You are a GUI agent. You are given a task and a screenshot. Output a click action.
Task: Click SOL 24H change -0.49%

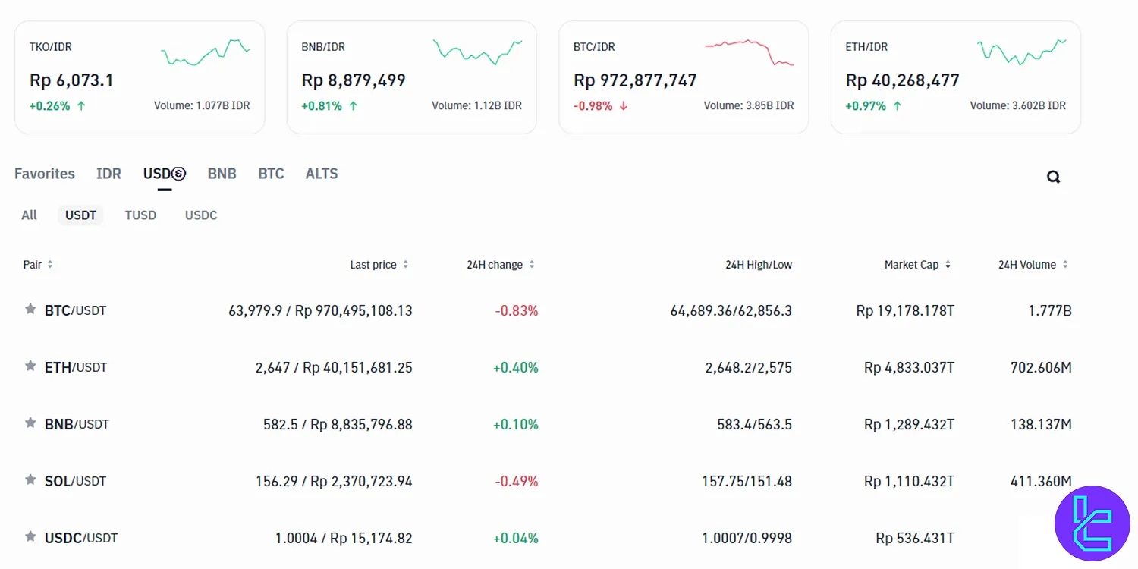tap(517, 481)
